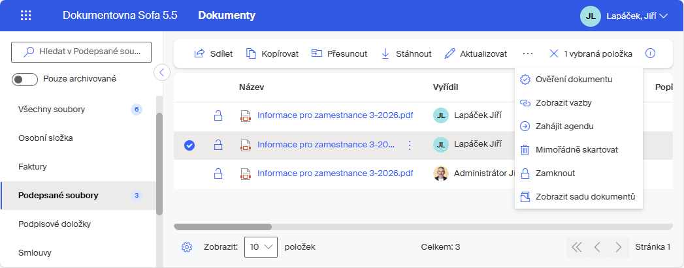Click the badge 3 beside Podepsané soubory

tap(137, 196)
